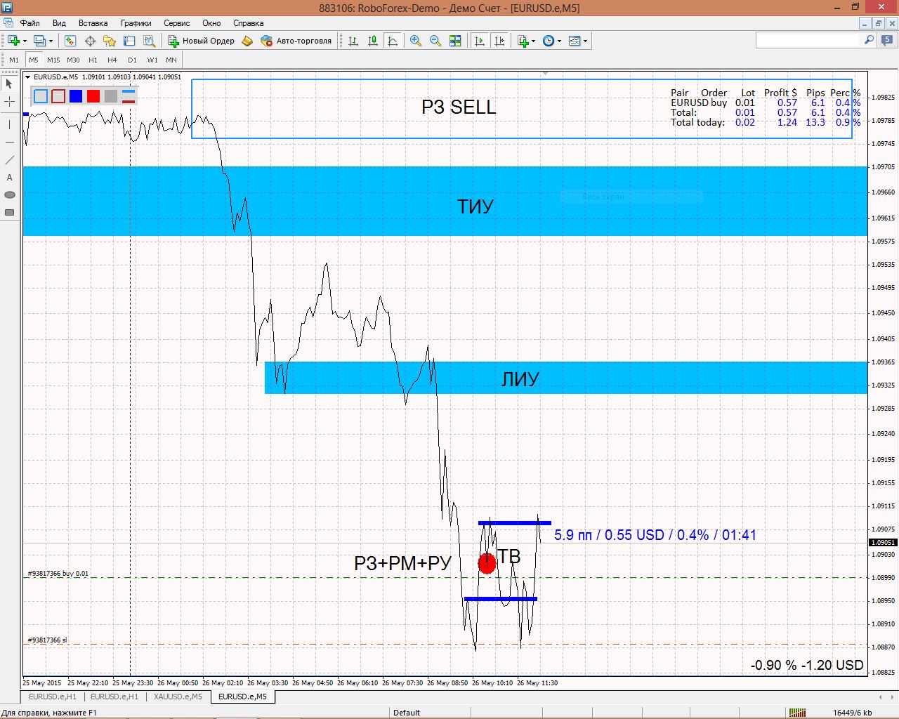Switch chart to line chart mode
Image resolution: width=899 pixels, height=719 pixels.
[x=393, y=41]
